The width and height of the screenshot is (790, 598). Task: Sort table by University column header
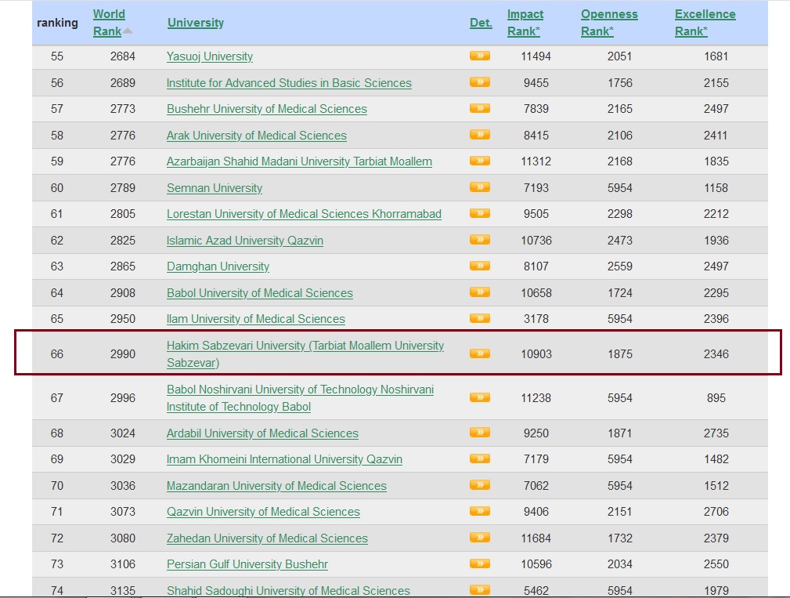tap(196, 23)
